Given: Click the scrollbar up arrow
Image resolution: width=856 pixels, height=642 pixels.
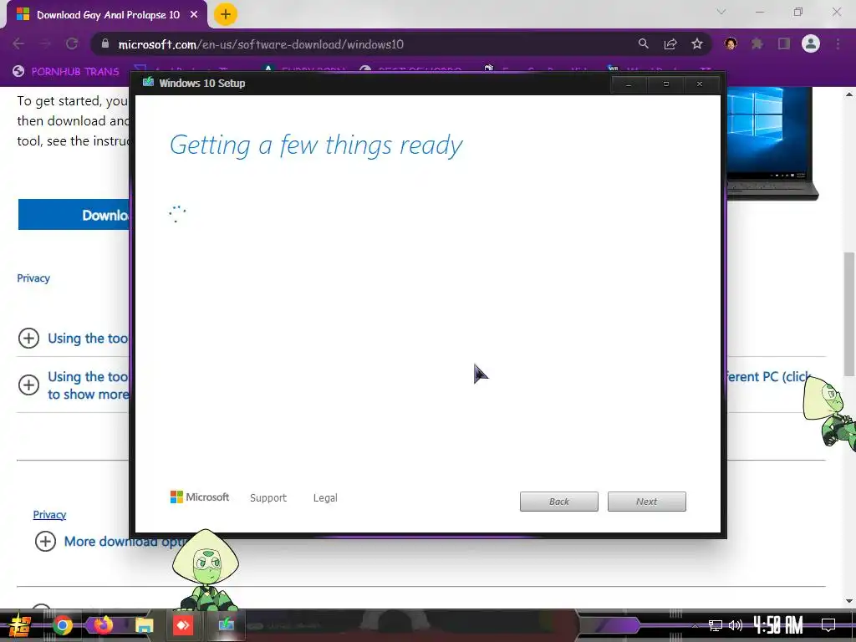Looking at the screenshot, I should (x=849, y=94).
